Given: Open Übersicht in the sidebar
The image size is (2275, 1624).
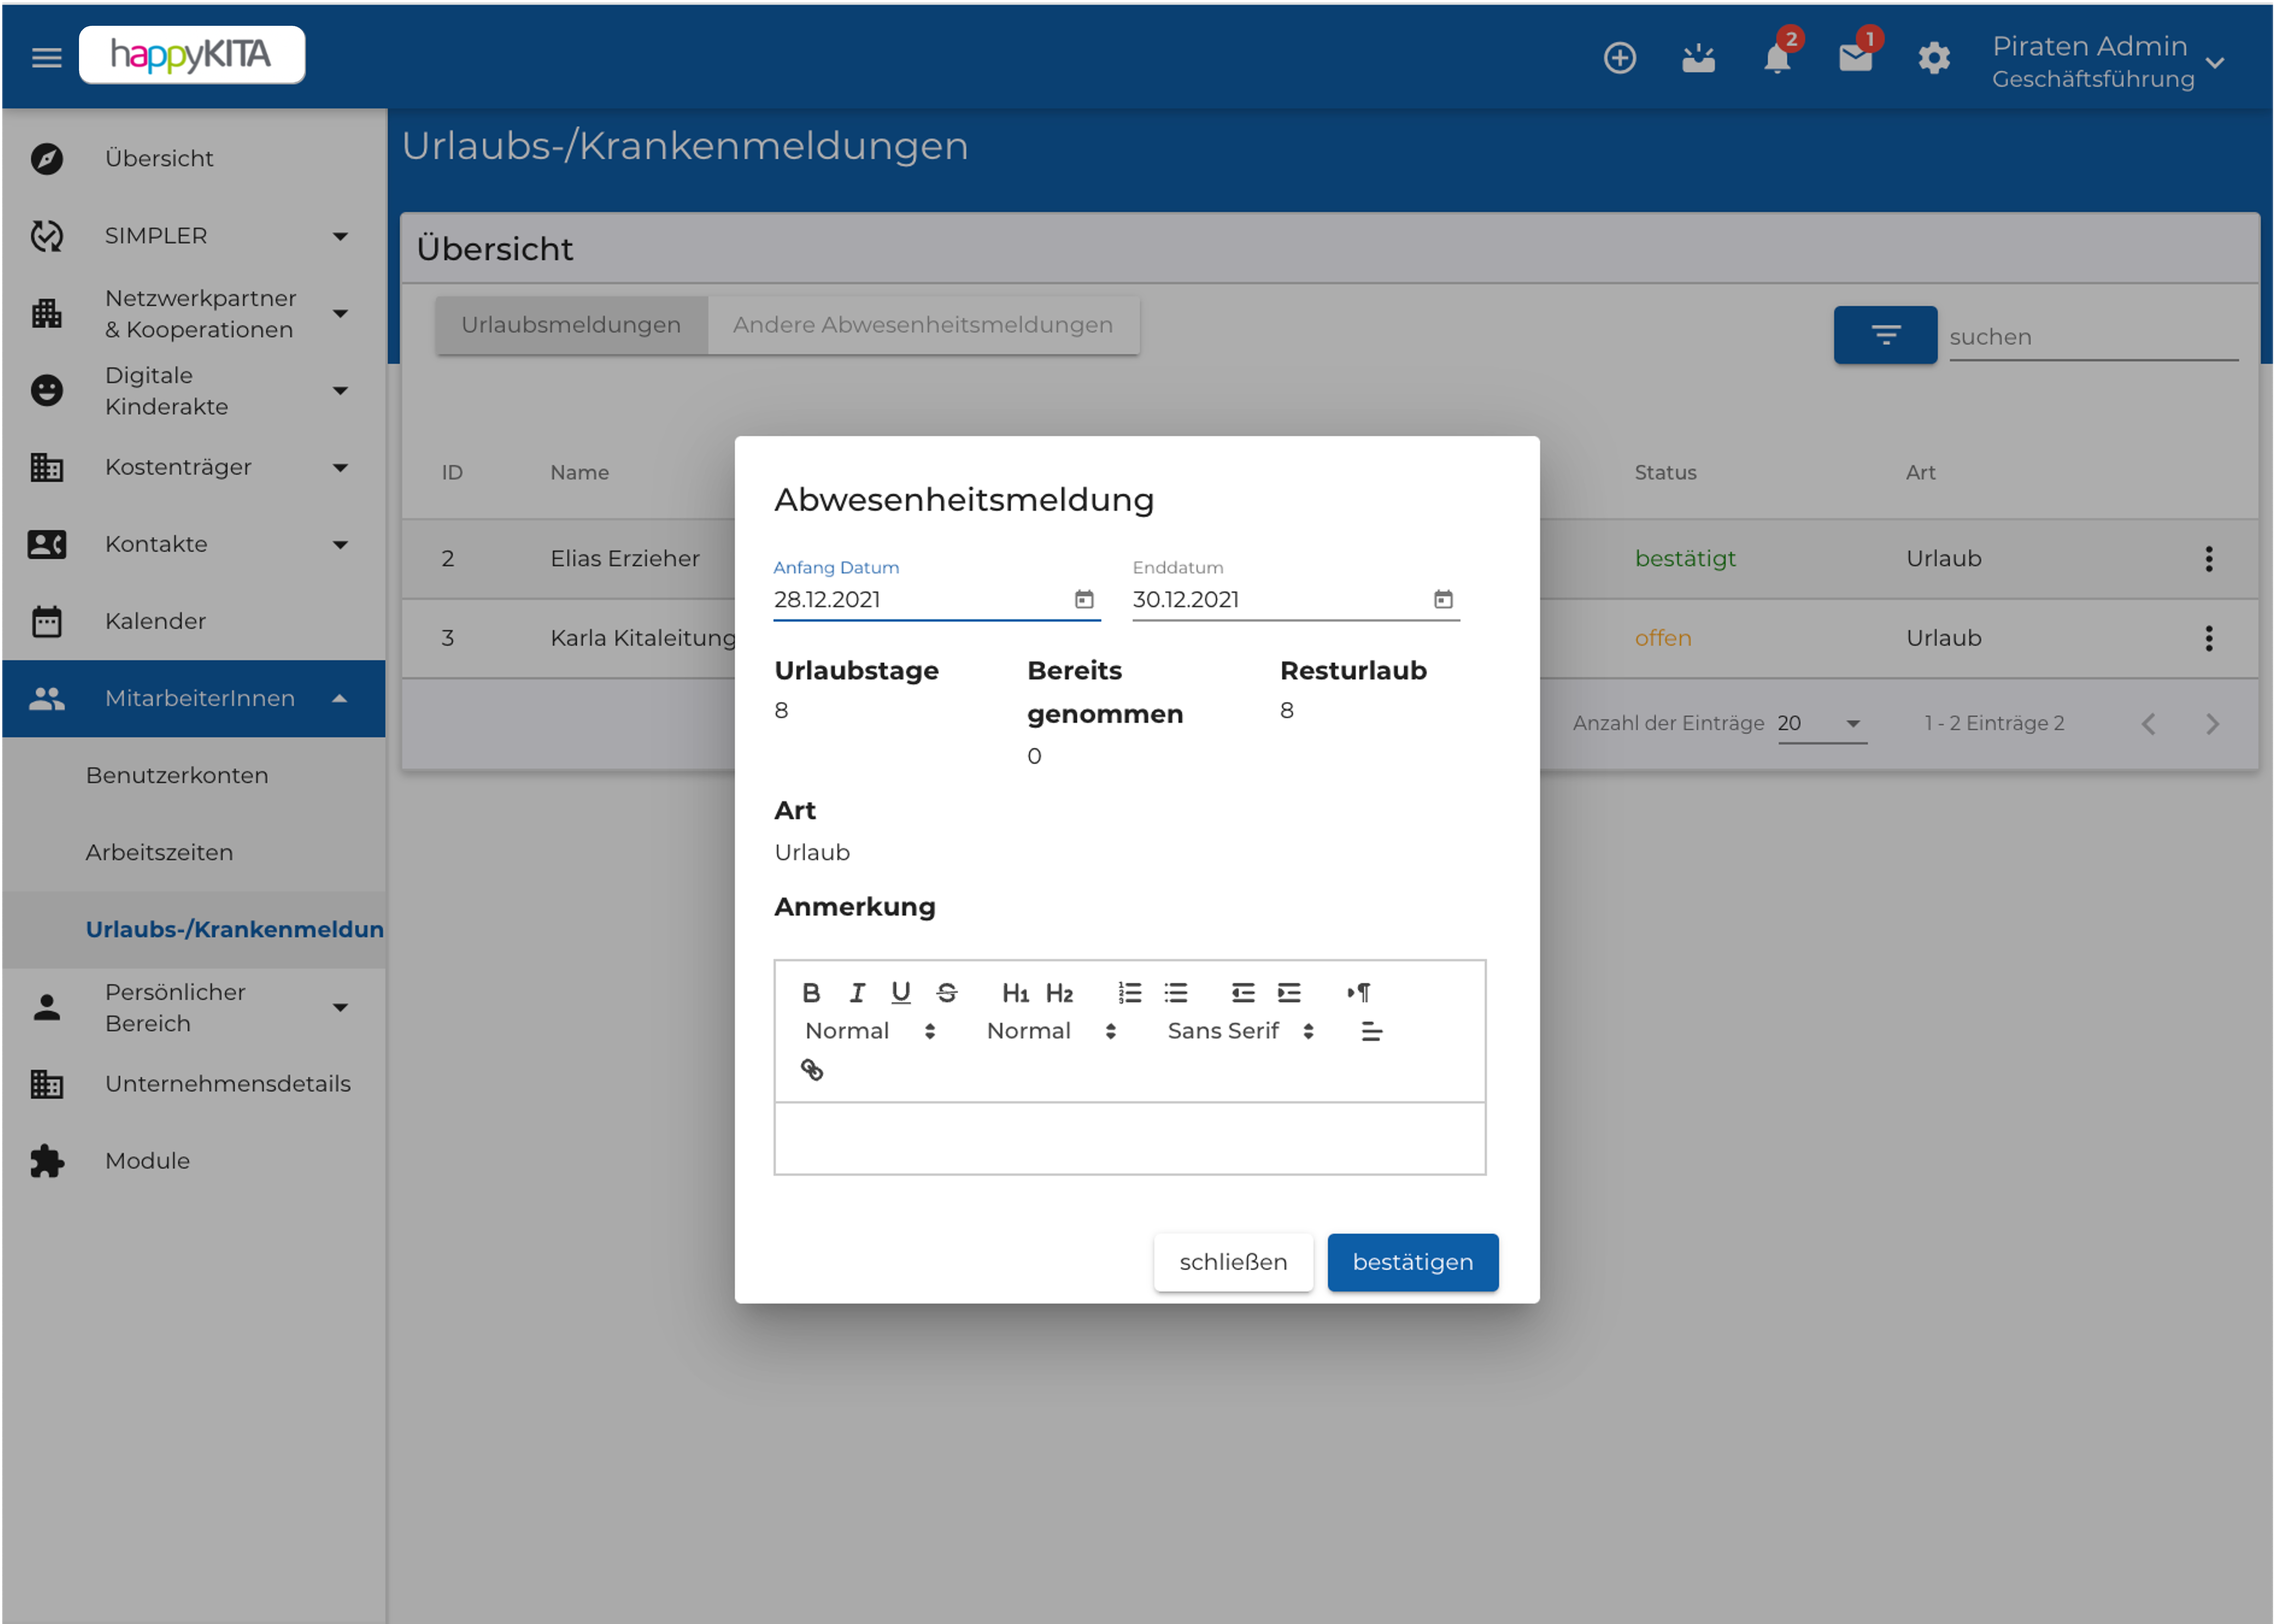Looking at the screenshot, I should [x=193, y=158].
